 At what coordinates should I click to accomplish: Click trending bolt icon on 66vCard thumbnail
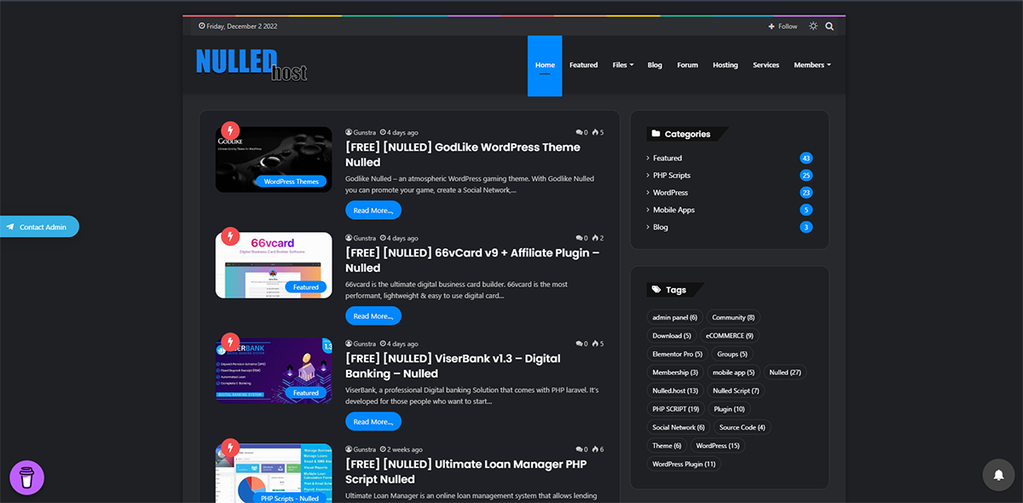click(x=230, y=236)
